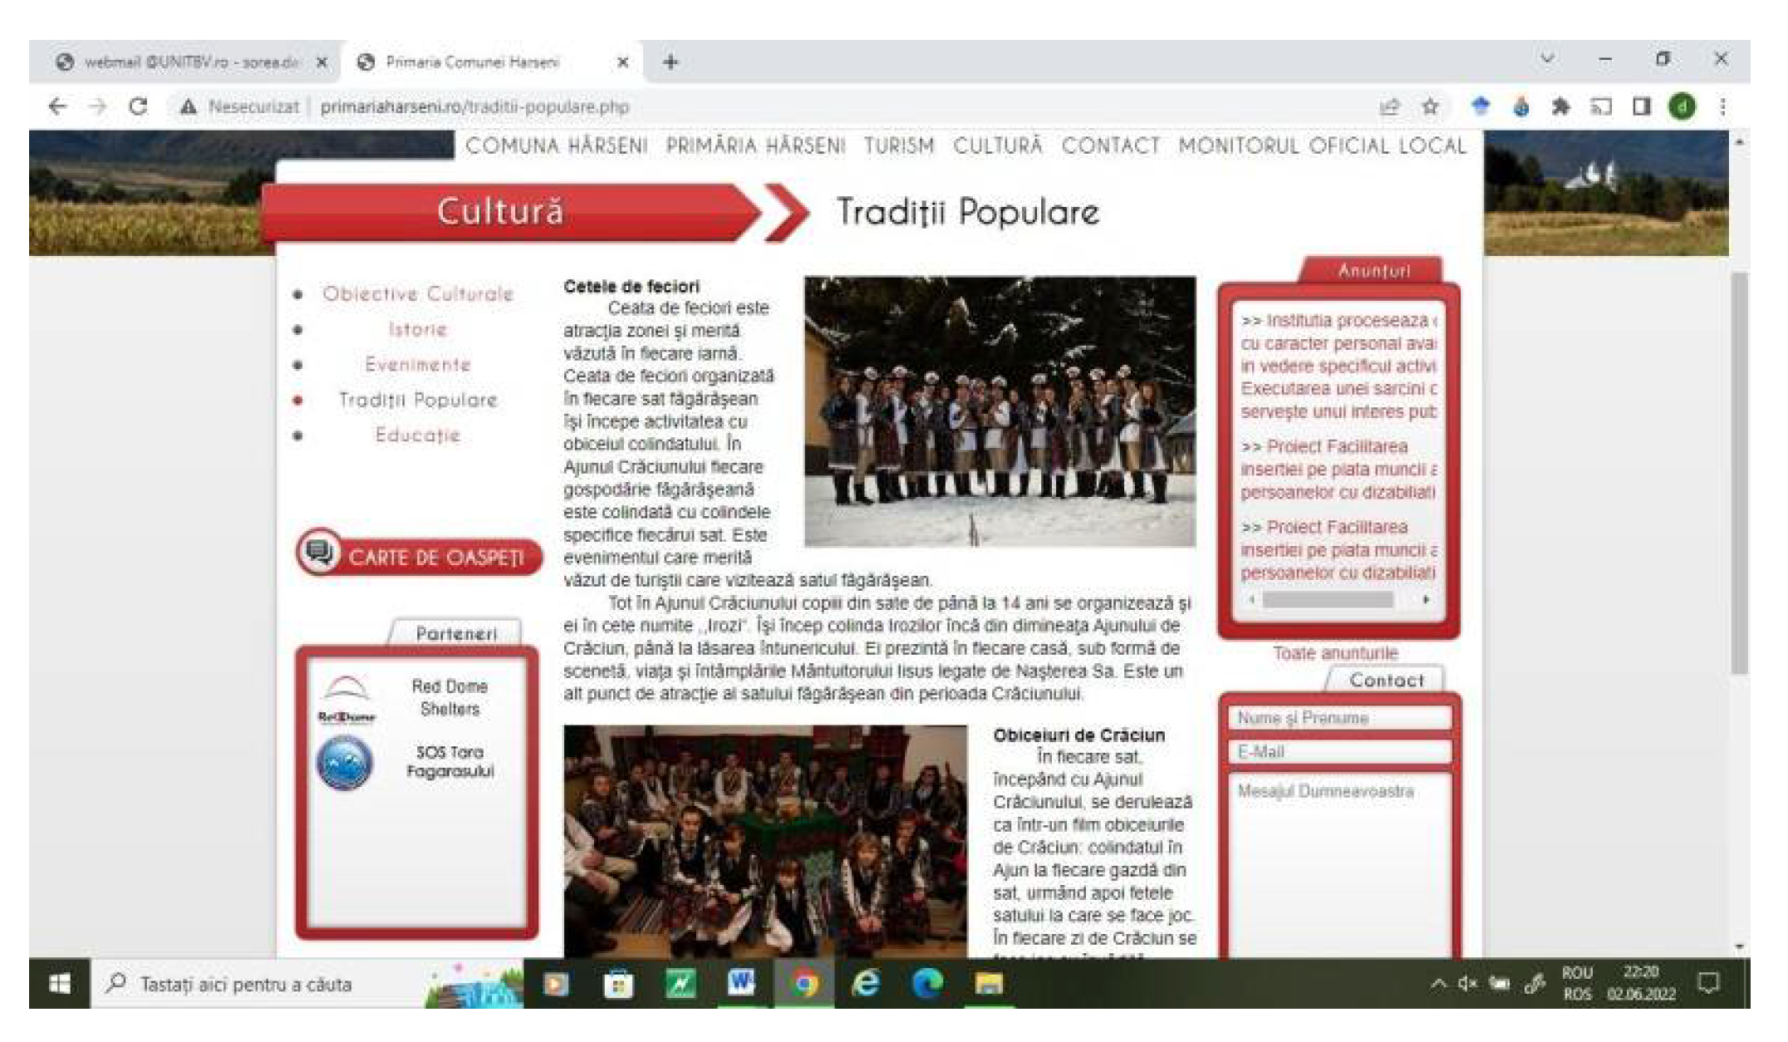The image size is (1788, 1042).
Task: Toggle the browser side panel icon
Action: pyautogui.click(x=1641, y=106)
